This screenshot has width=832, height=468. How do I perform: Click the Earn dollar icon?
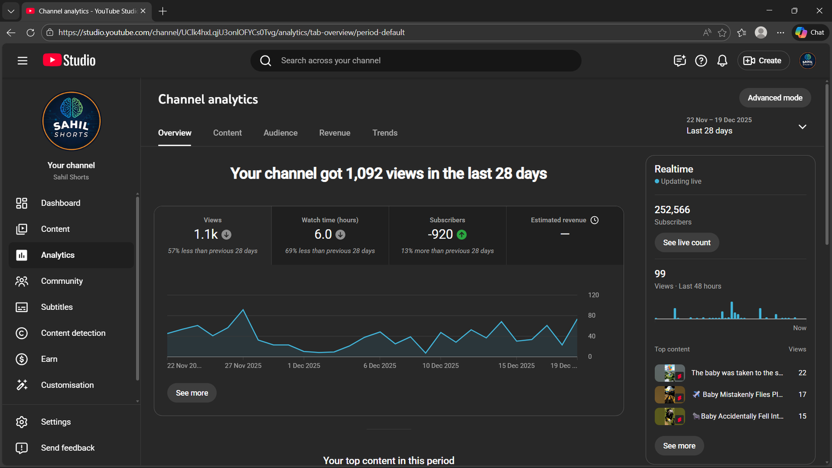21,359
